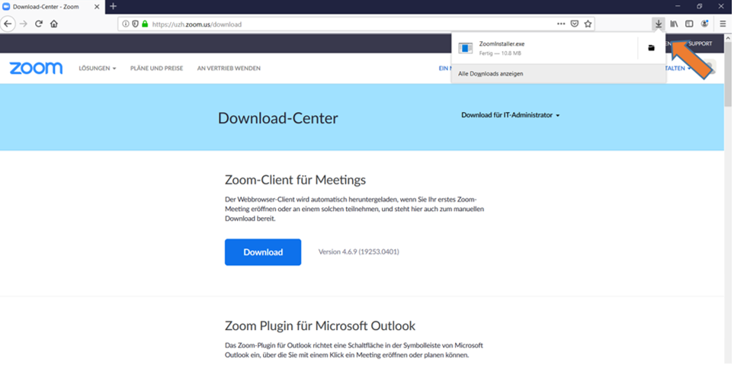Open containing folder for ZoomInstaller.exe
The image size is (734, 368).
[651, 48]
